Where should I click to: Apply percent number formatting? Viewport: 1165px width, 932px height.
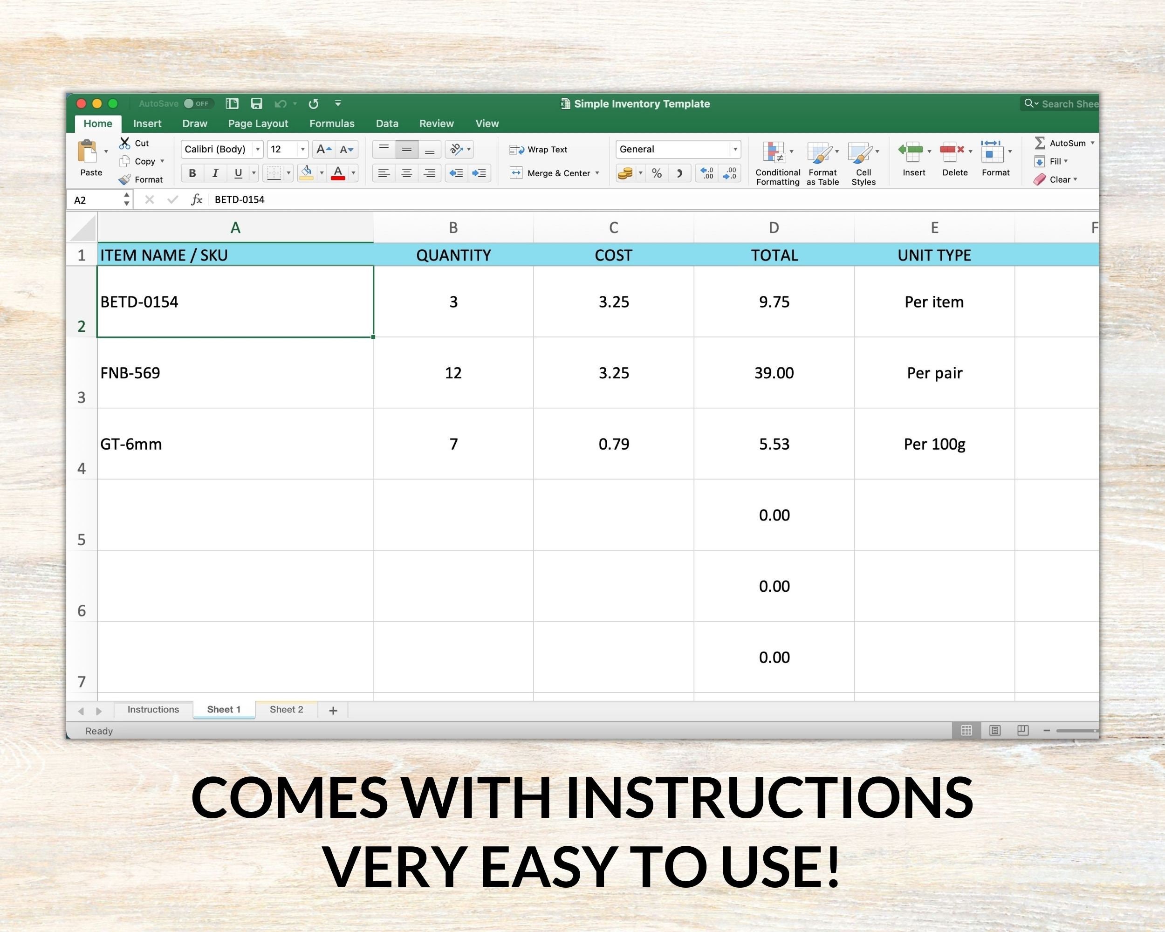pos(657,173)
